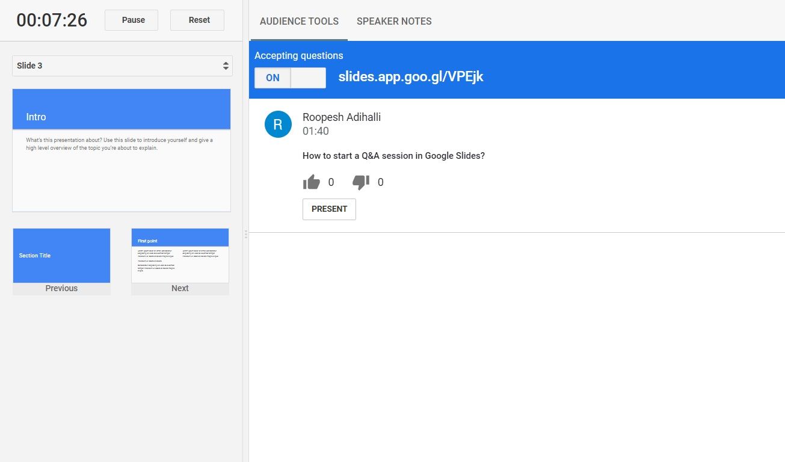
Task: Switch to the Speaker Notes tab
Action: (x=393, y=21)
